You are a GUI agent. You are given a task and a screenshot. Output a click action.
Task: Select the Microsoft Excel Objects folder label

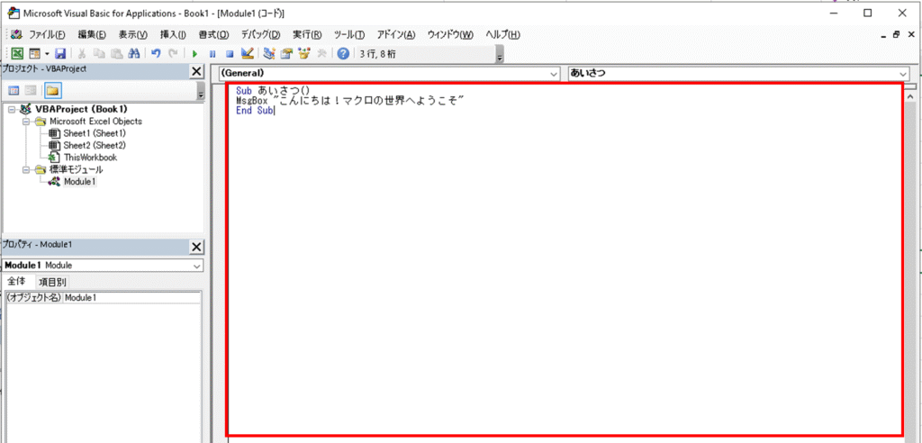[95, 122]
